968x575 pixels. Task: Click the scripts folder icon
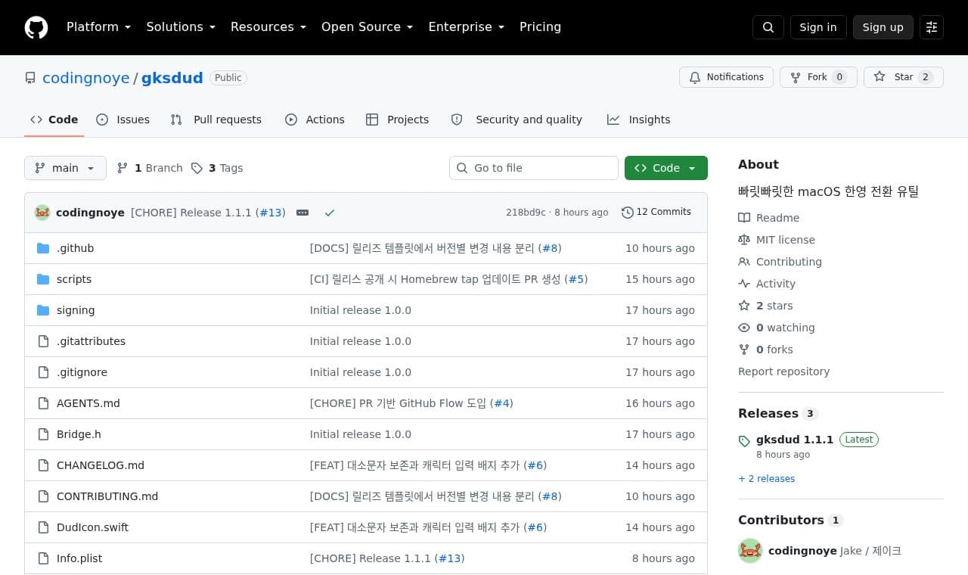pos(43,279)
